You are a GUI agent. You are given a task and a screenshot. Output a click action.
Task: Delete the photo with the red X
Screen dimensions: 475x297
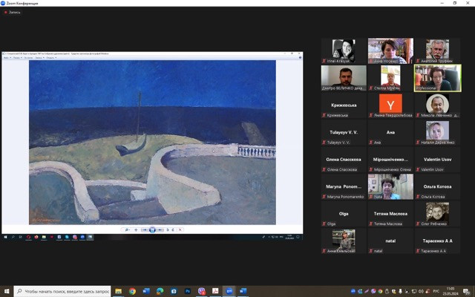click(180, 229)
